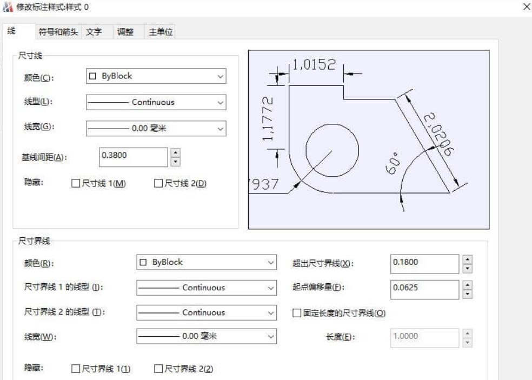Open the 文字 tab
532x380 pixels.
pos(95,31)
